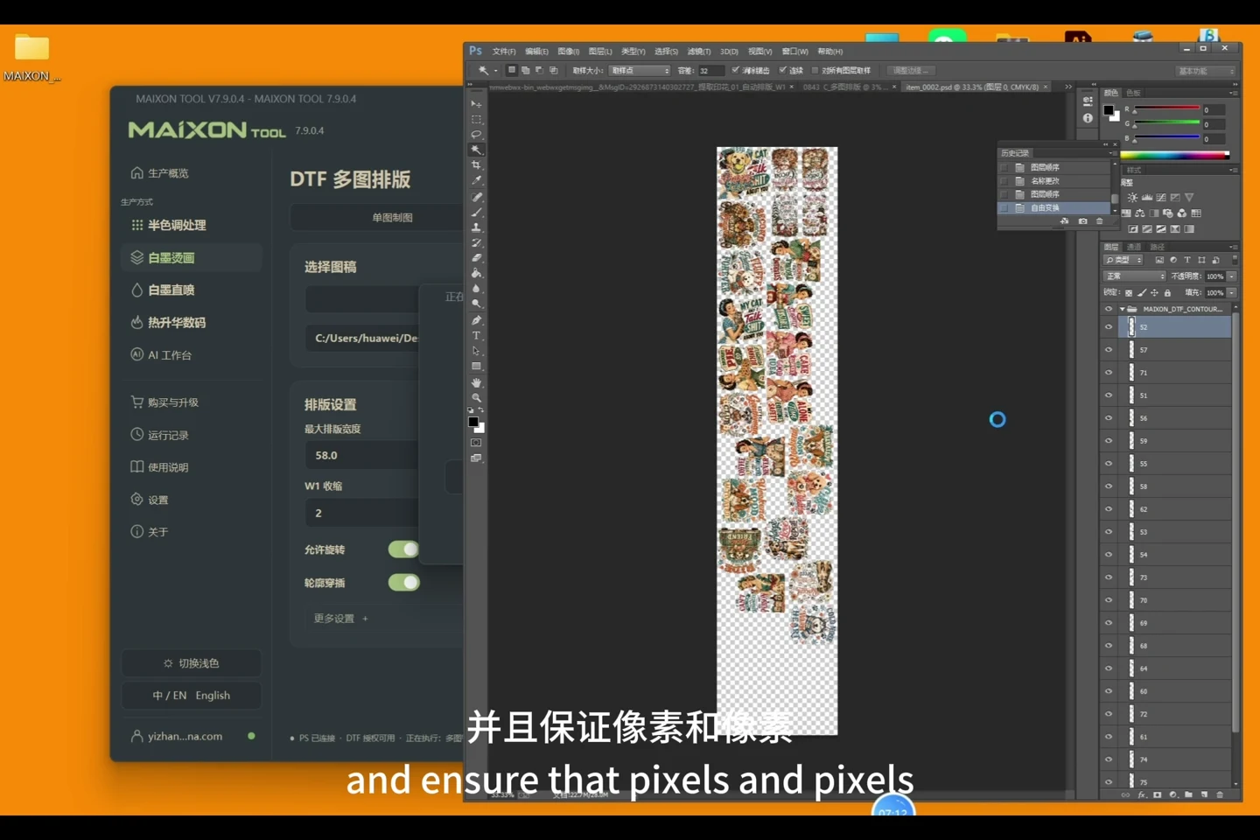Click the color spectrum ramp in Color panel

coord(1174,156)
